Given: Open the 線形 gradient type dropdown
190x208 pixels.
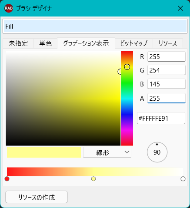Looking at the screenshot, I should (x=107, y=152).
